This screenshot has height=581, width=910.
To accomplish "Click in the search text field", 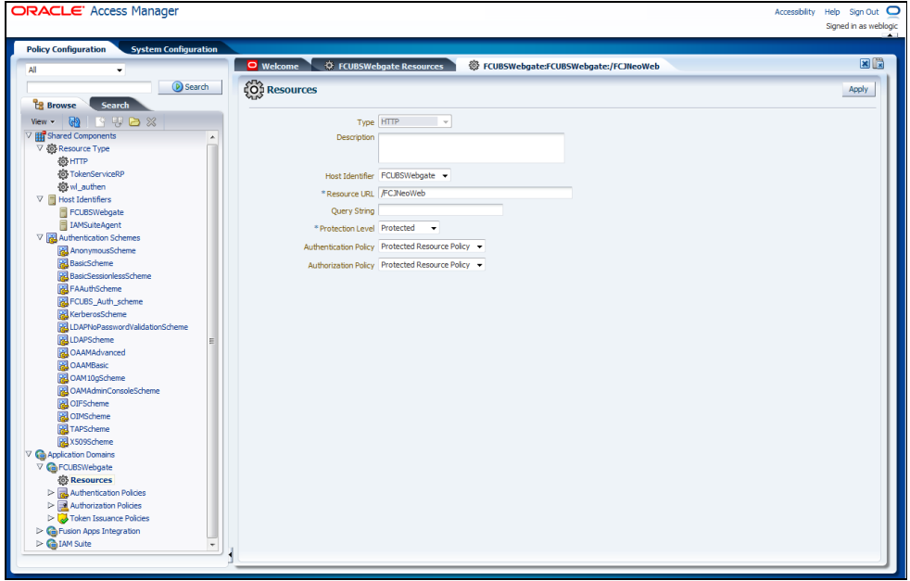I will [x=89, y=87].
